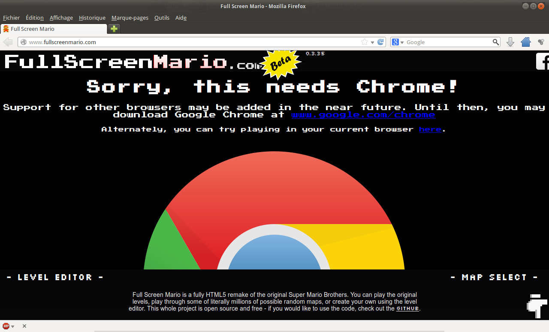The image size is (549, 332).
Task: Click the FullScreenMario.com logo title
Action: point(133,62)
